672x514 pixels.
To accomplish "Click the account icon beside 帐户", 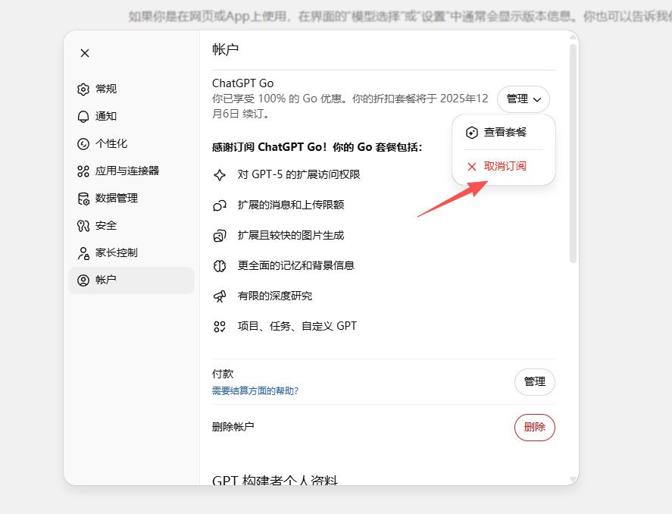I will pos(83,281).
